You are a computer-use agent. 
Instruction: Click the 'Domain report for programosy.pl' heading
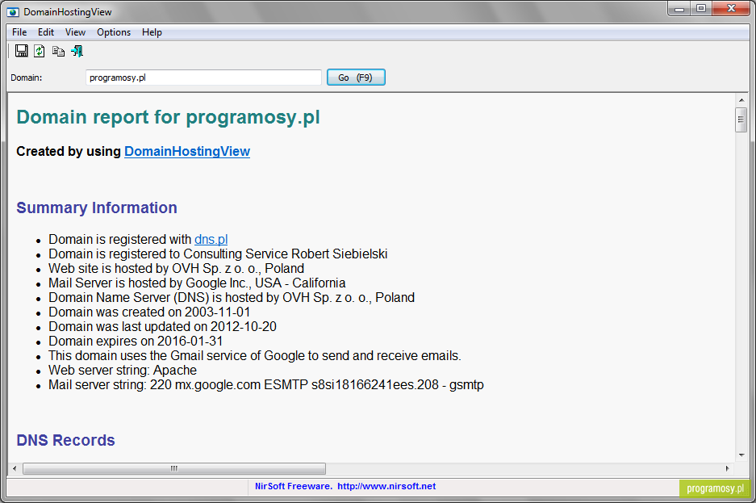169,117
